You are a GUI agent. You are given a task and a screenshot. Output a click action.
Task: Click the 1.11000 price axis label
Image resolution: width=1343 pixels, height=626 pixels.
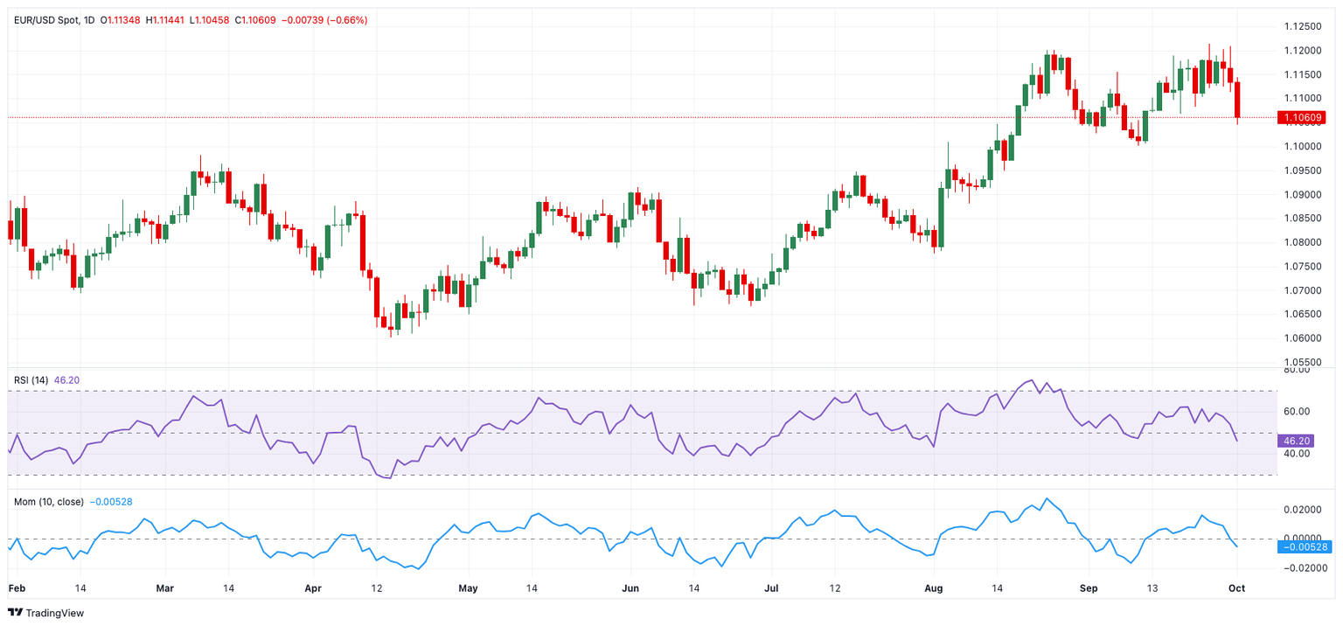pyautogui.click(x=1301, y=98)
